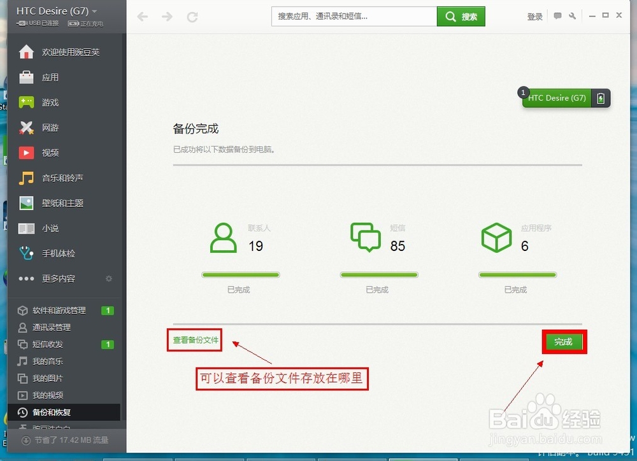Go forward with the right arrow

pos(167,17)
